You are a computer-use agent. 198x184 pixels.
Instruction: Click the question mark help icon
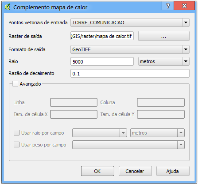[168, 6]
